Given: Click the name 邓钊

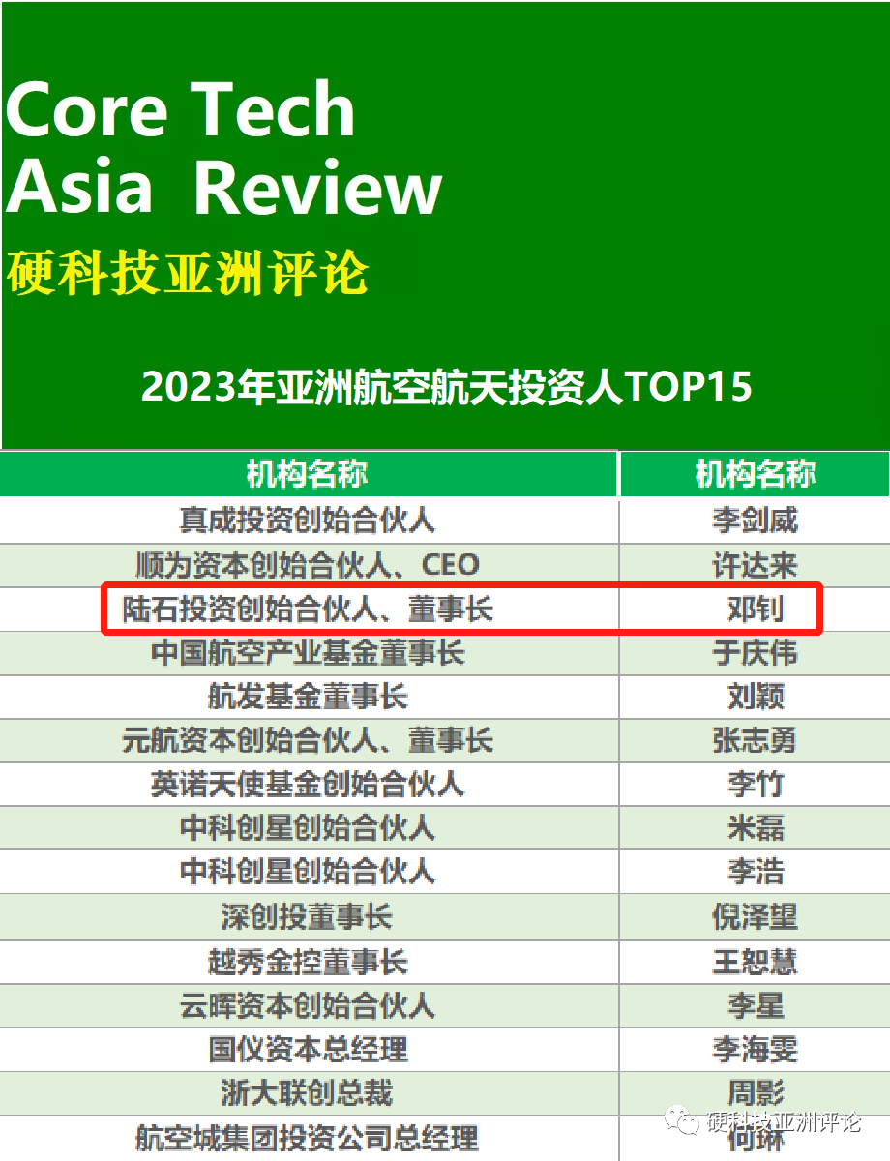Looking at the screenshot, I should coord(756,609).
